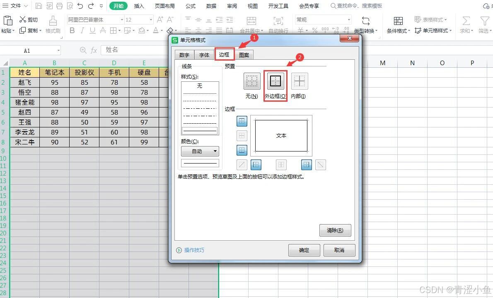493x298 pixels.
Task: Toggle the diagonal-up border button
Action: click(242, 164)
